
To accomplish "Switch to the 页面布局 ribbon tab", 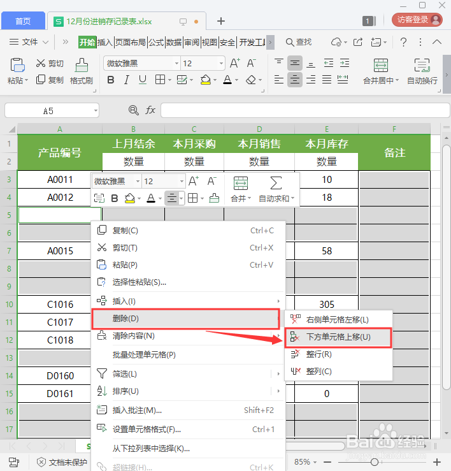I will (131, 42).
